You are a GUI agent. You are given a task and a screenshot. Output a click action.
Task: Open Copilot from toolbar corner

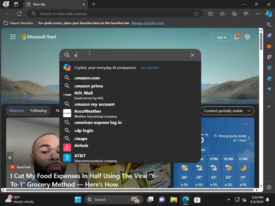269,14
